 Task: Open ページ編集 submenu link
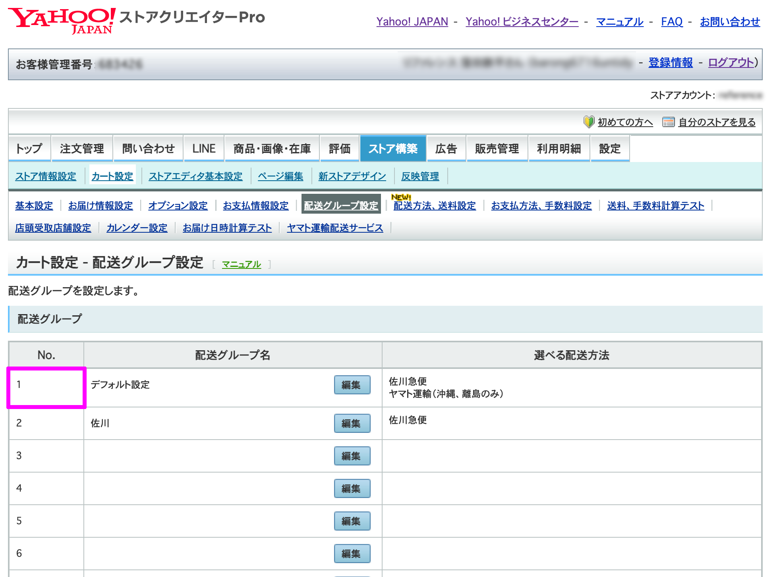[280, 176]
